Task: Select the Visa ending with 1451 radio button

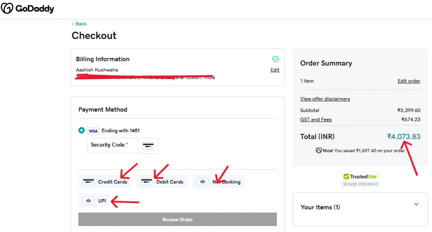Action: (81, 131)
